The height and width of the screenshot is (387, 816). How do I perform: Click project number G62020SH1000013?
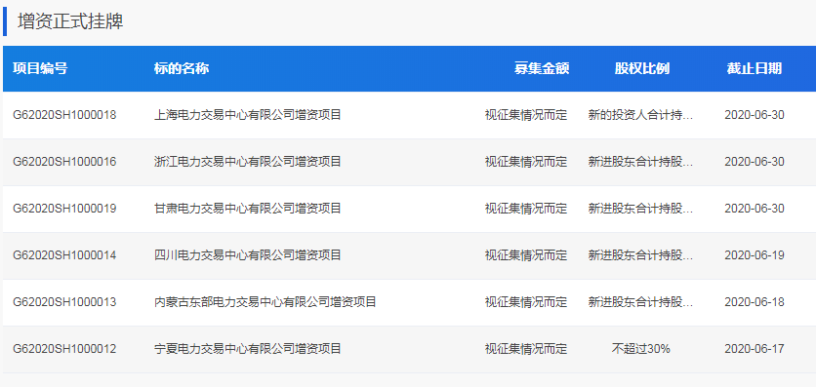pyautogui.click(x=64, y=302)
